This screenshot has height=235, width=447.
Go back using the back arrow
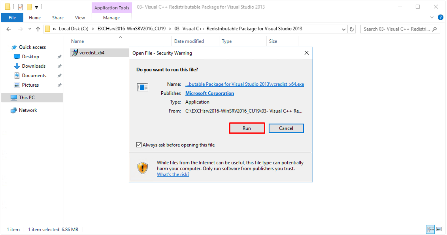pyautogui.click(x=9, y=29)
